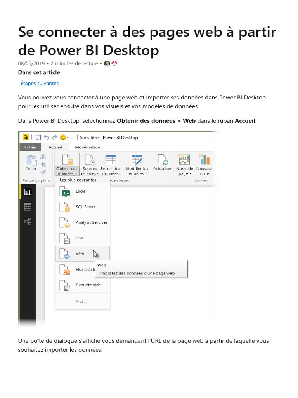Click the 'Dans cet article' heading
The image size is (298, 398).
39,72
